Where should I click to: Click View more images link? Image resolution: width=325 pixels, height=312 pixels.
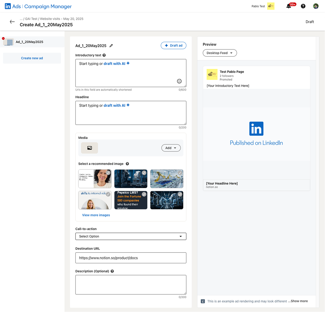click(x=96, y=215)
